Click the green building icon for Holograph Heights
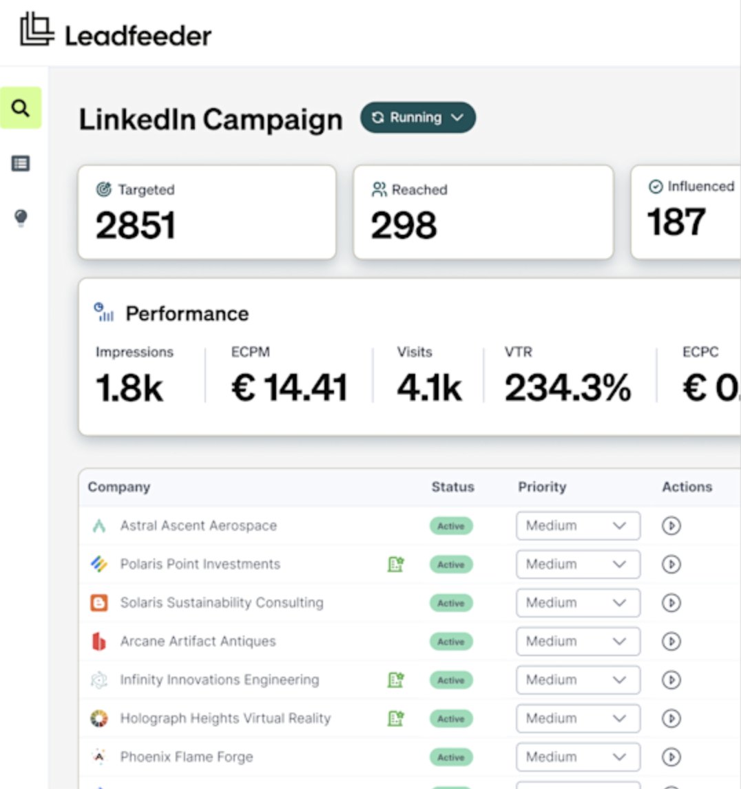The height and width of the screenshot is (789, 741). [x=396, y=719]
